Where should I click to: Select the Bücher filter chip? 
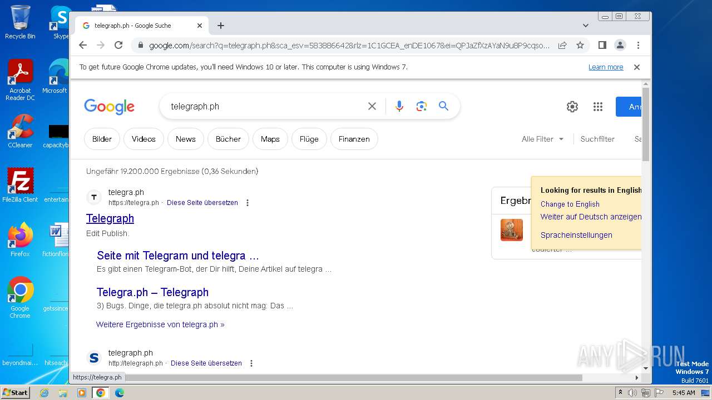click(x=228, y=139)
